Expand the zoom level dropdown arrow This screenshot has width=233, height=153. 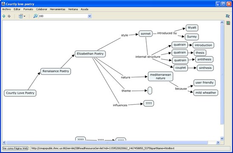click(90, 16)
